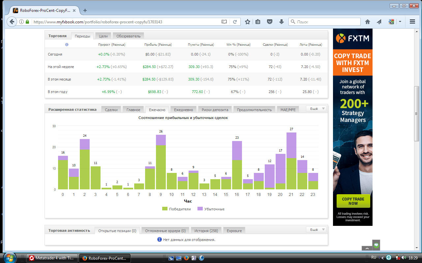Screen dimensions: 422x263
Task: Open the downloads arrow icon
Action: tap(282, 22)
